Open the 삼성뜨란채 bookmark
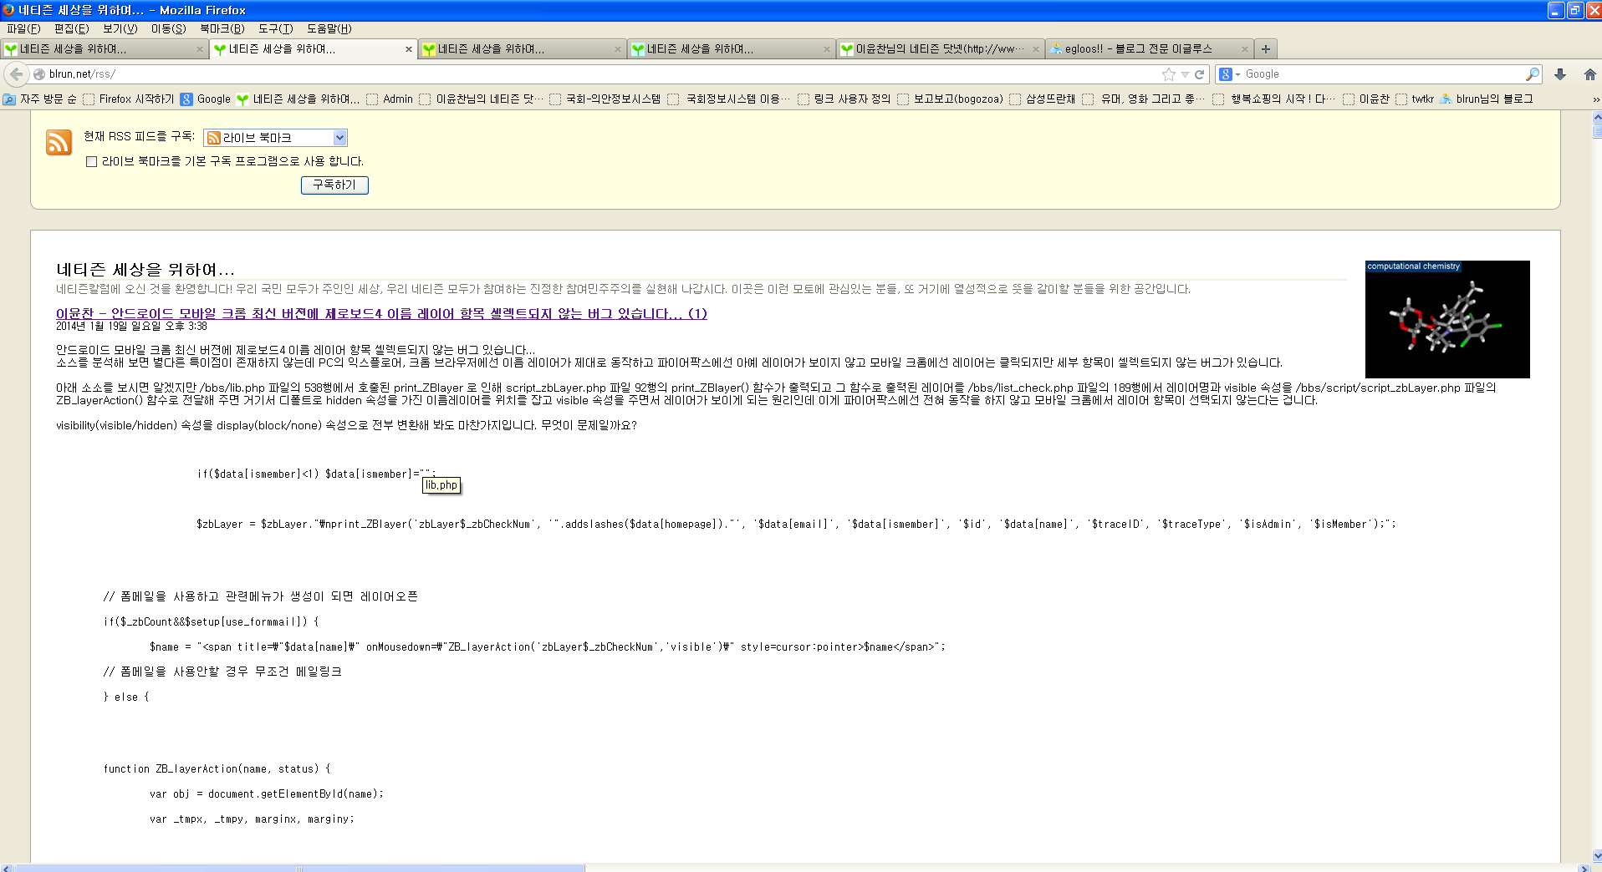The height and width of the screenshot is (872, 1602). pos(1042,99)
